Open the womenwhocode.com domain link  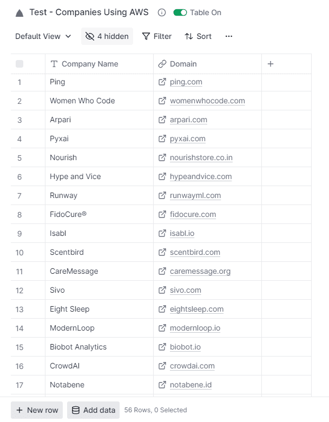pyautogui.click(x=207, y=101)
